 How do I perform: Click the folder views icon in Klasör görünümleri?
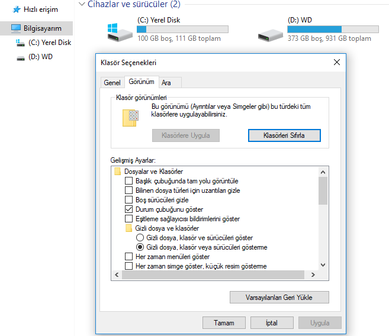[x=130, y=118]
